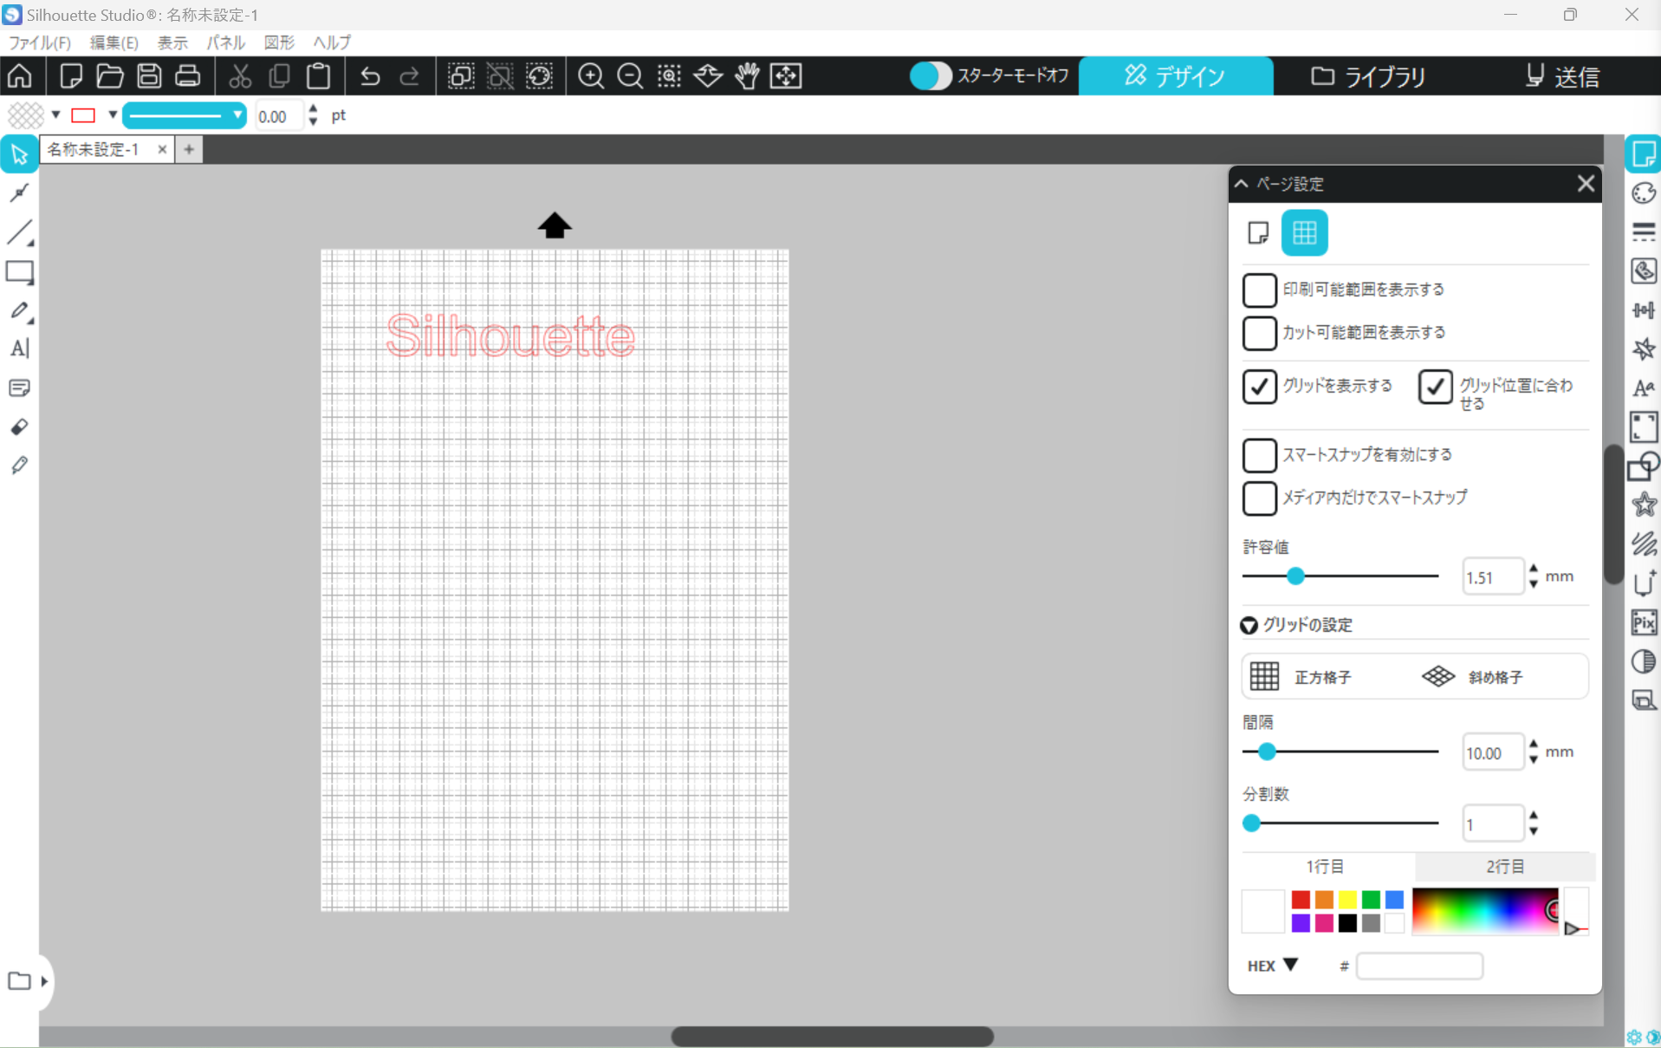Fit the page to the window
The image size is (1661, 1048).
click(x=786, y=76)
